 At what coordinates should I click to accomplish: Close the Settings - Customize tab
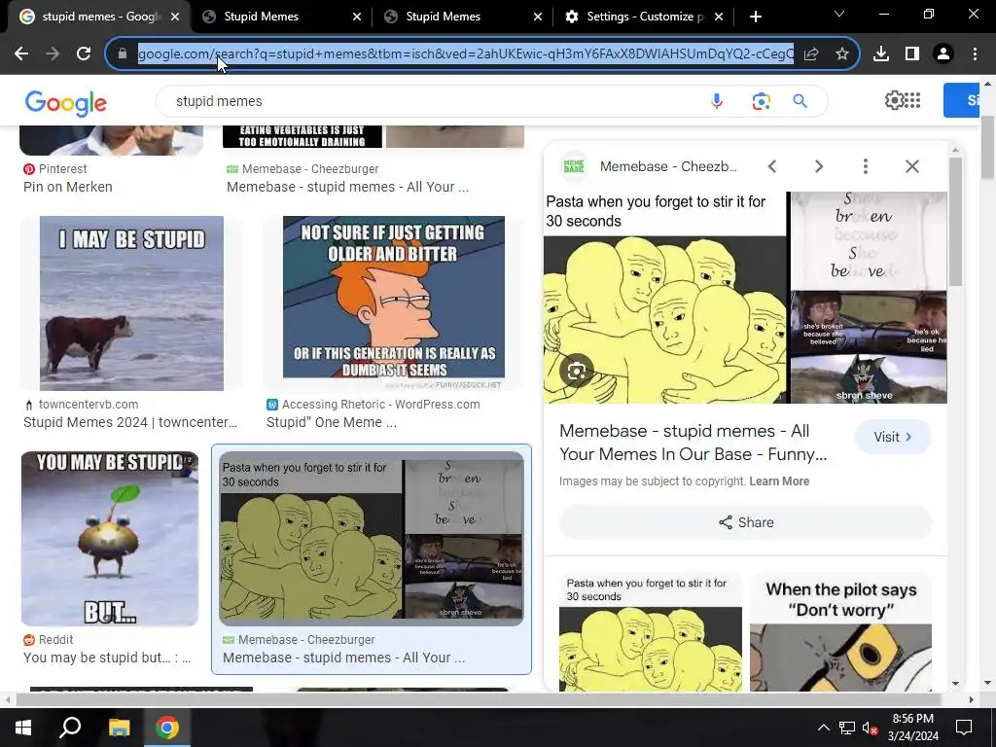click(x=719, y=17)
